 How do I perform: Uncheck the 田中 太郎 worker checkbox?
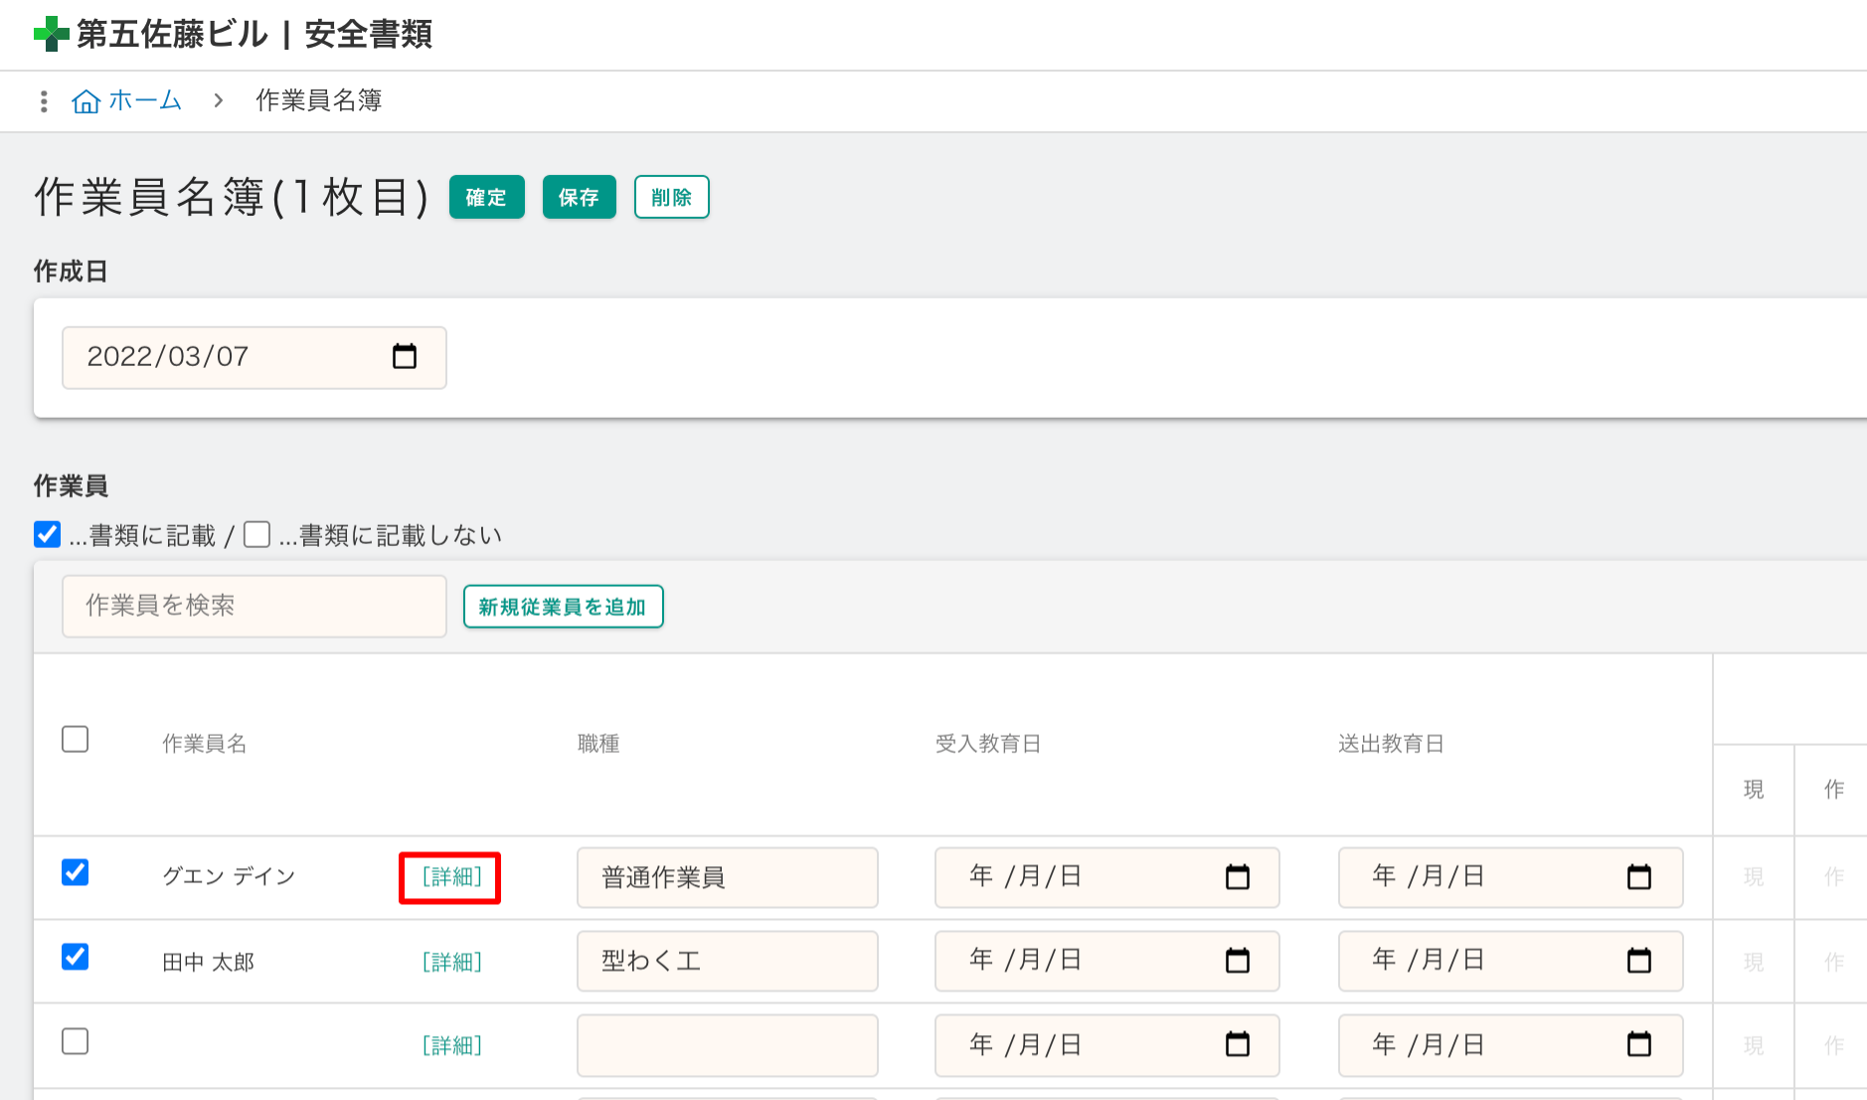76,957
